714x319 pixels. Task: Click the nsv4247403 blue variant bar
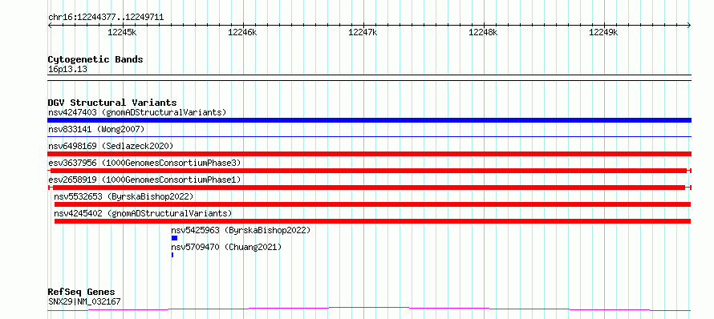369,120
